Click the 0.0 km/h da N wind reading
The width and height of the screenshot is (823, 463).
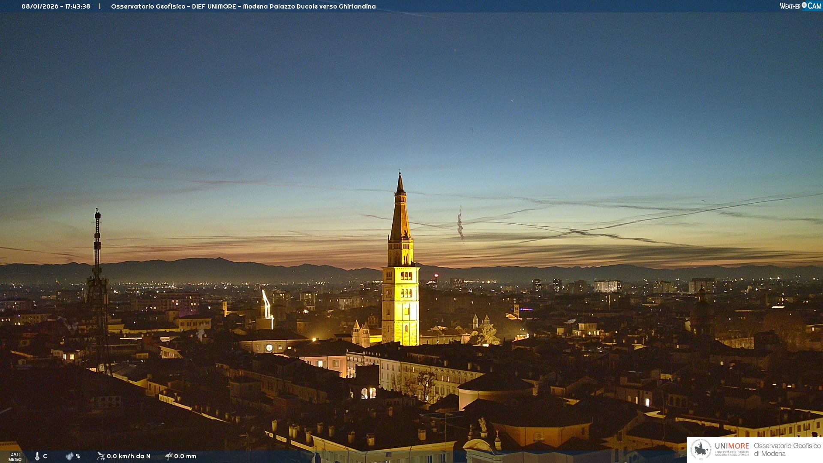click(x=129, y=456)
